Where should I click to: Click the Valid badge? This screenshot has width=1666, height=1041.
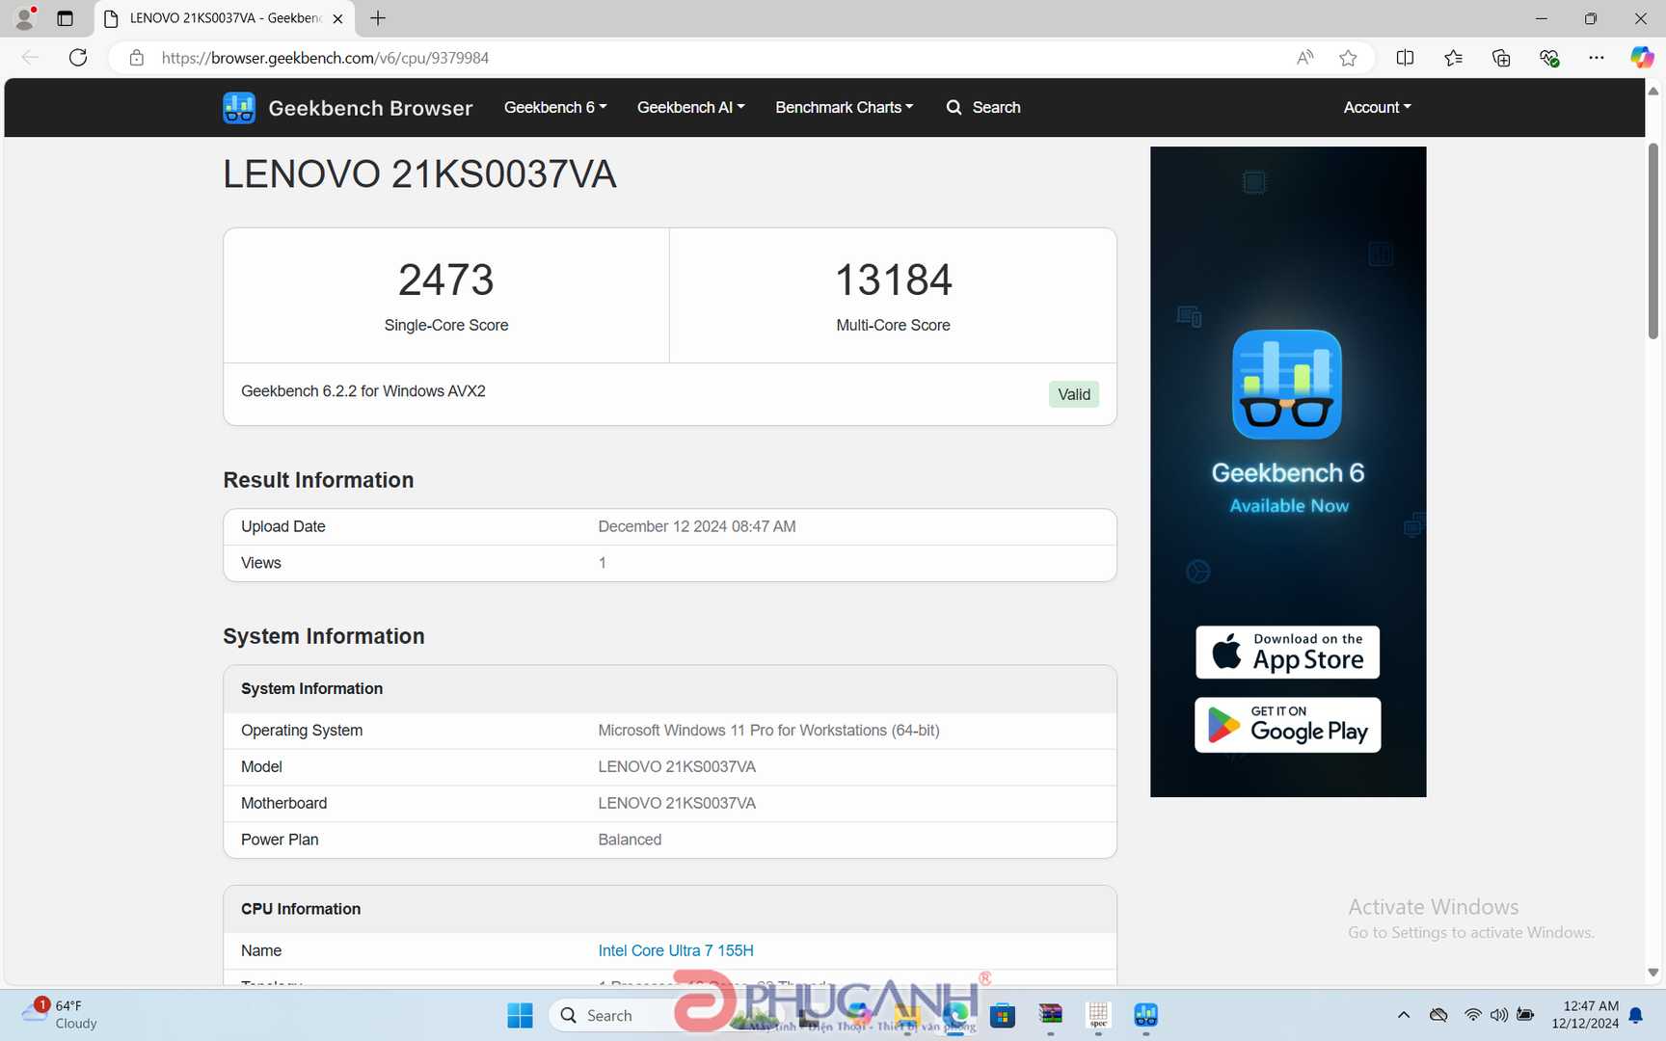tap(1073, 394)
